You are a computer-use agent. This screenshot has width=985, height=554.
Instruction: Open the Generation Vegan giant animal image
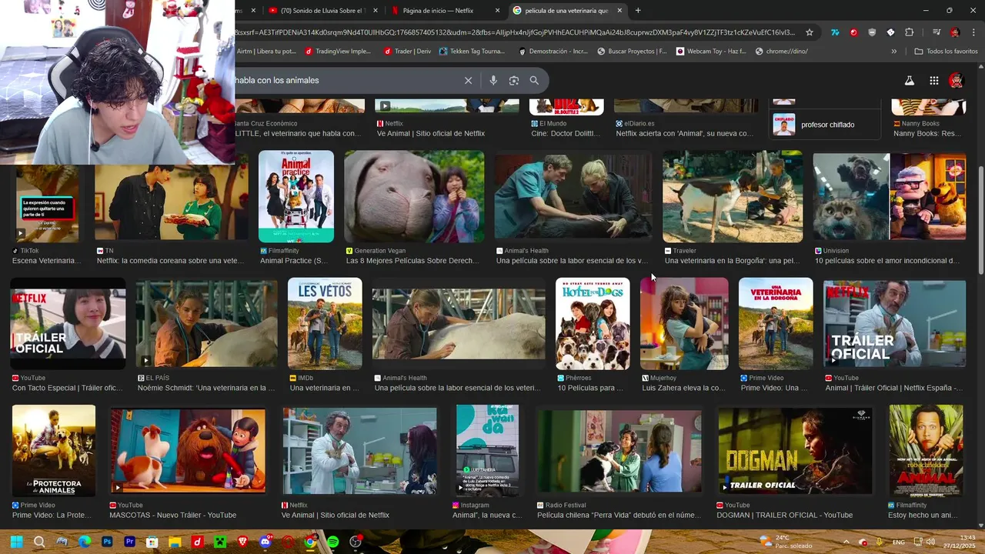[414, 196]
